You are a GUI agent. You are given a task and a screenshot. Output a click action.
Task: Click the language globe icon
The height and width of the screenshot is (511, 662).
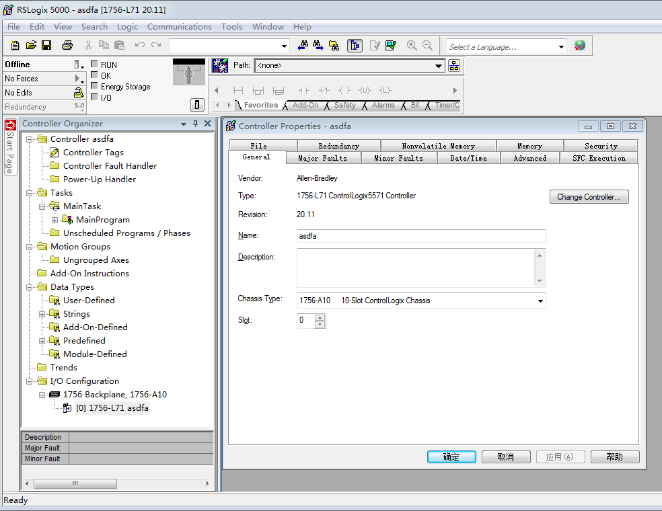[x=580, y=46]
